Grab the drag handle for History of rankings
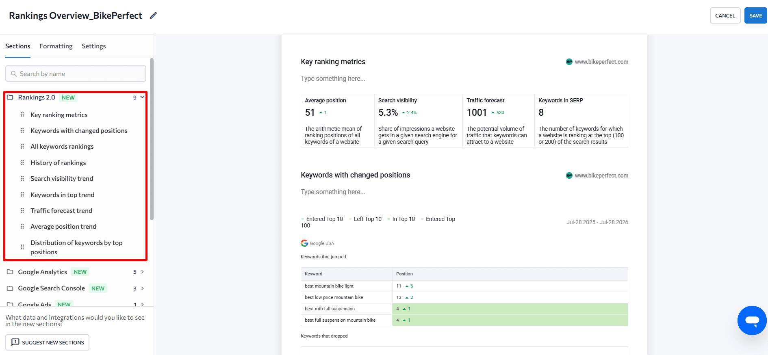This screenshot has height=355, width=768. (22, 162)
